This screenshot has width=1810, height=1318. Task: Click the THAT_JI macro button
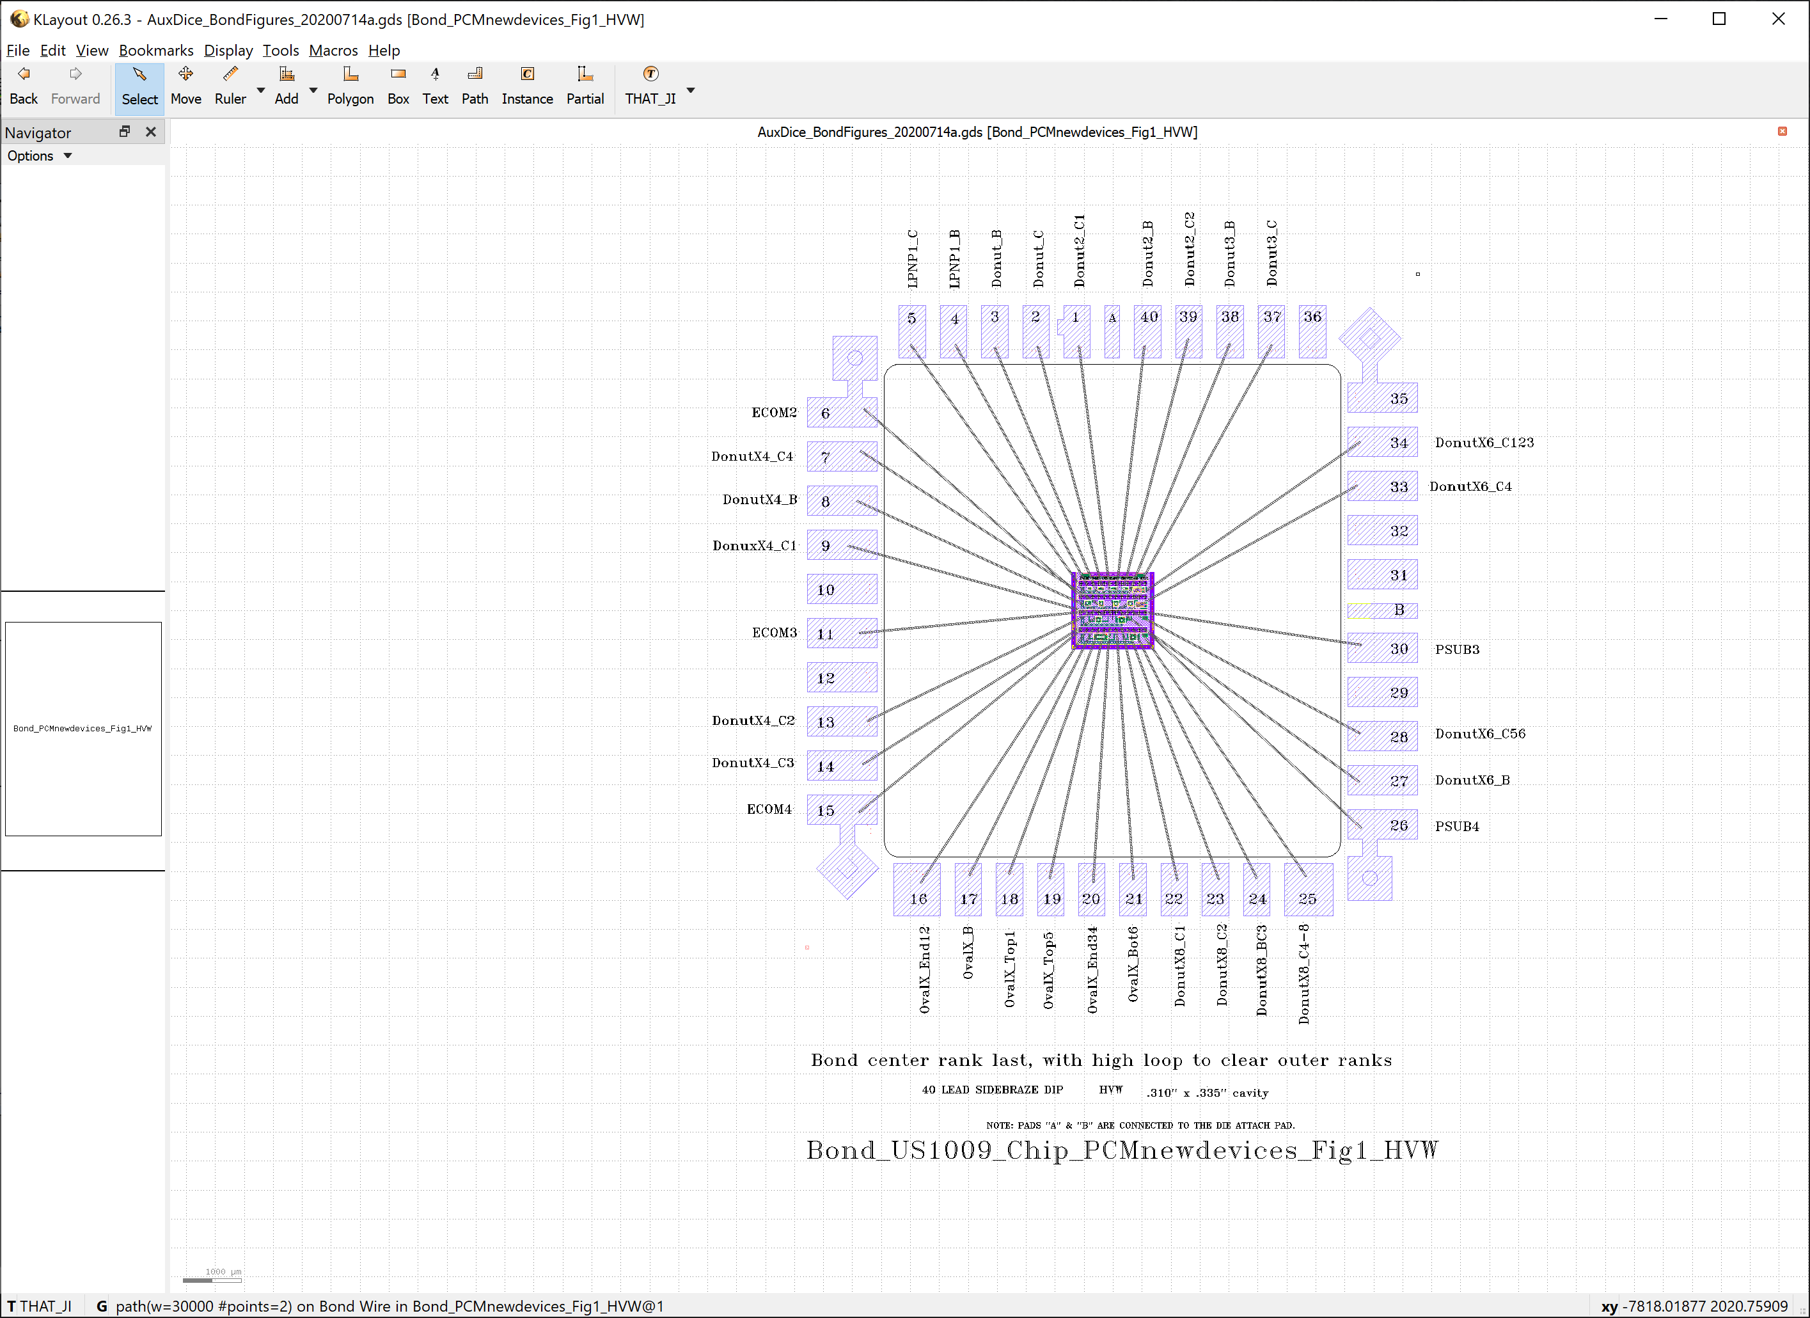coord(650,86)
